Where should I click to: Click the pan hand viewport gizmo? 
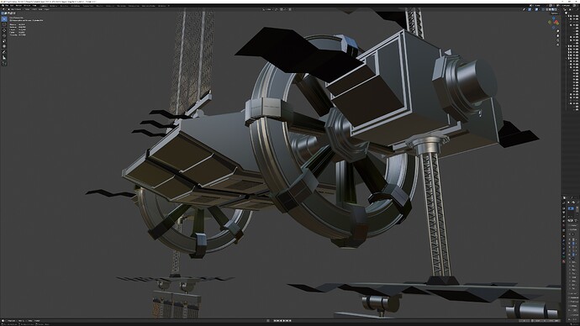pyautogui.click(x=558, y=35)
